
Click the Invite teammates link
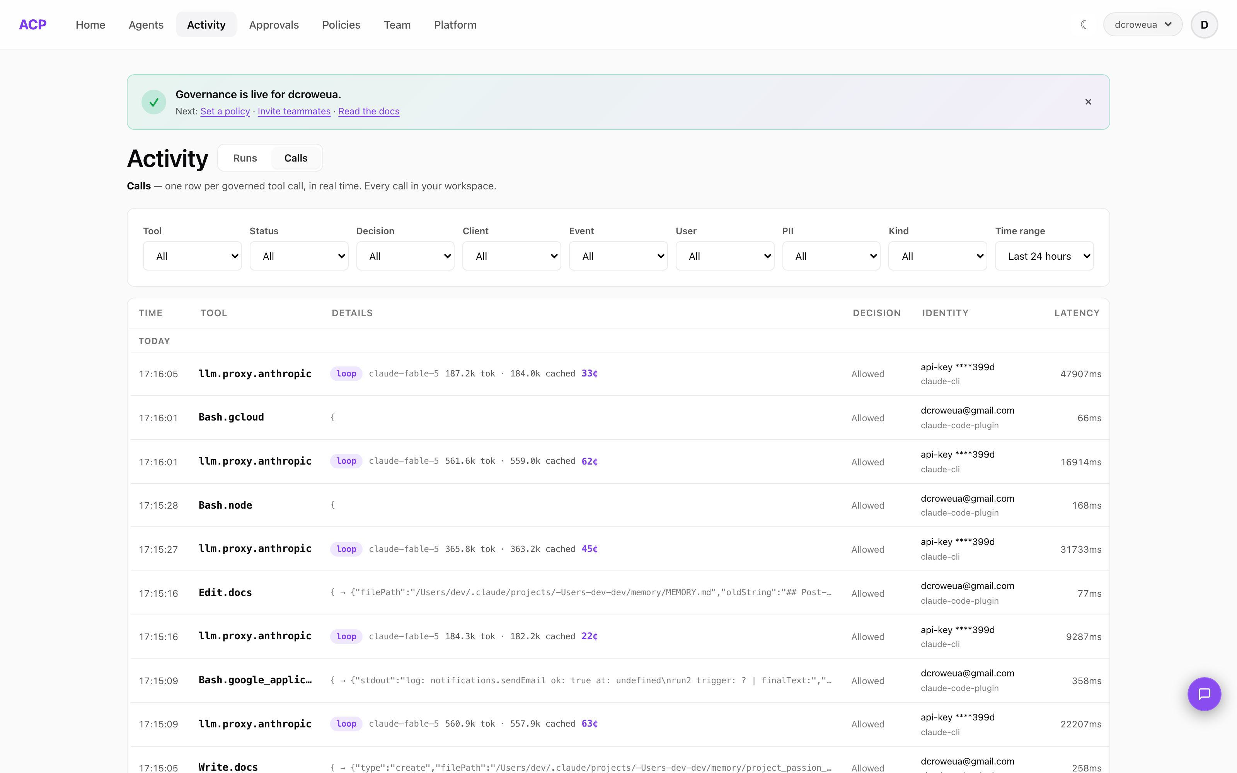(x=294, y=111)
